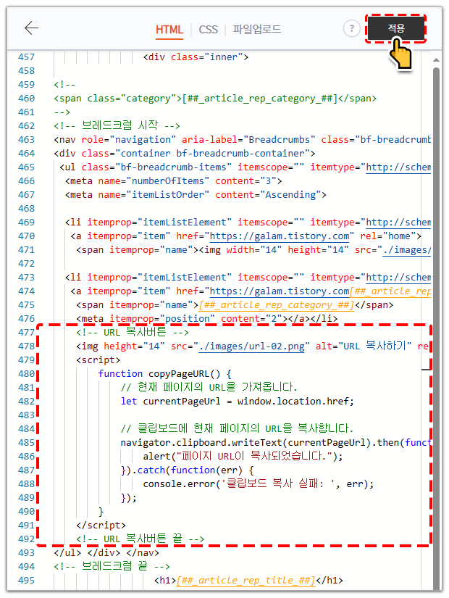Click the img width="14" span on line 471
Screen dimensions: 449x598
(x=253, y=250)
